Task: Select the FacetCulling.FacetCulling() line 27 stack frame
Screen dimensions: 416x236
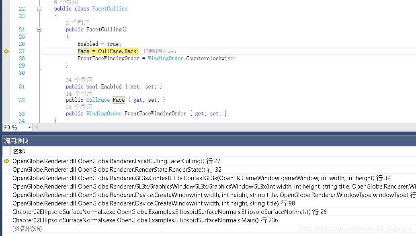Action: (x=117, y=161)
